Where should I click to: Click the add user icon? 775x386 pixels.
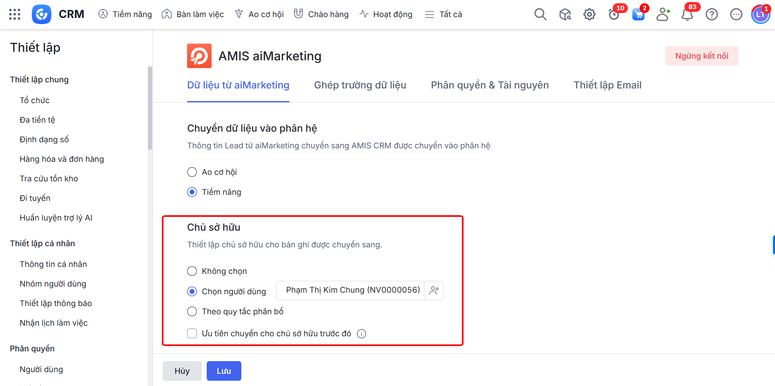pyautogui.click(x=663, y=15)
